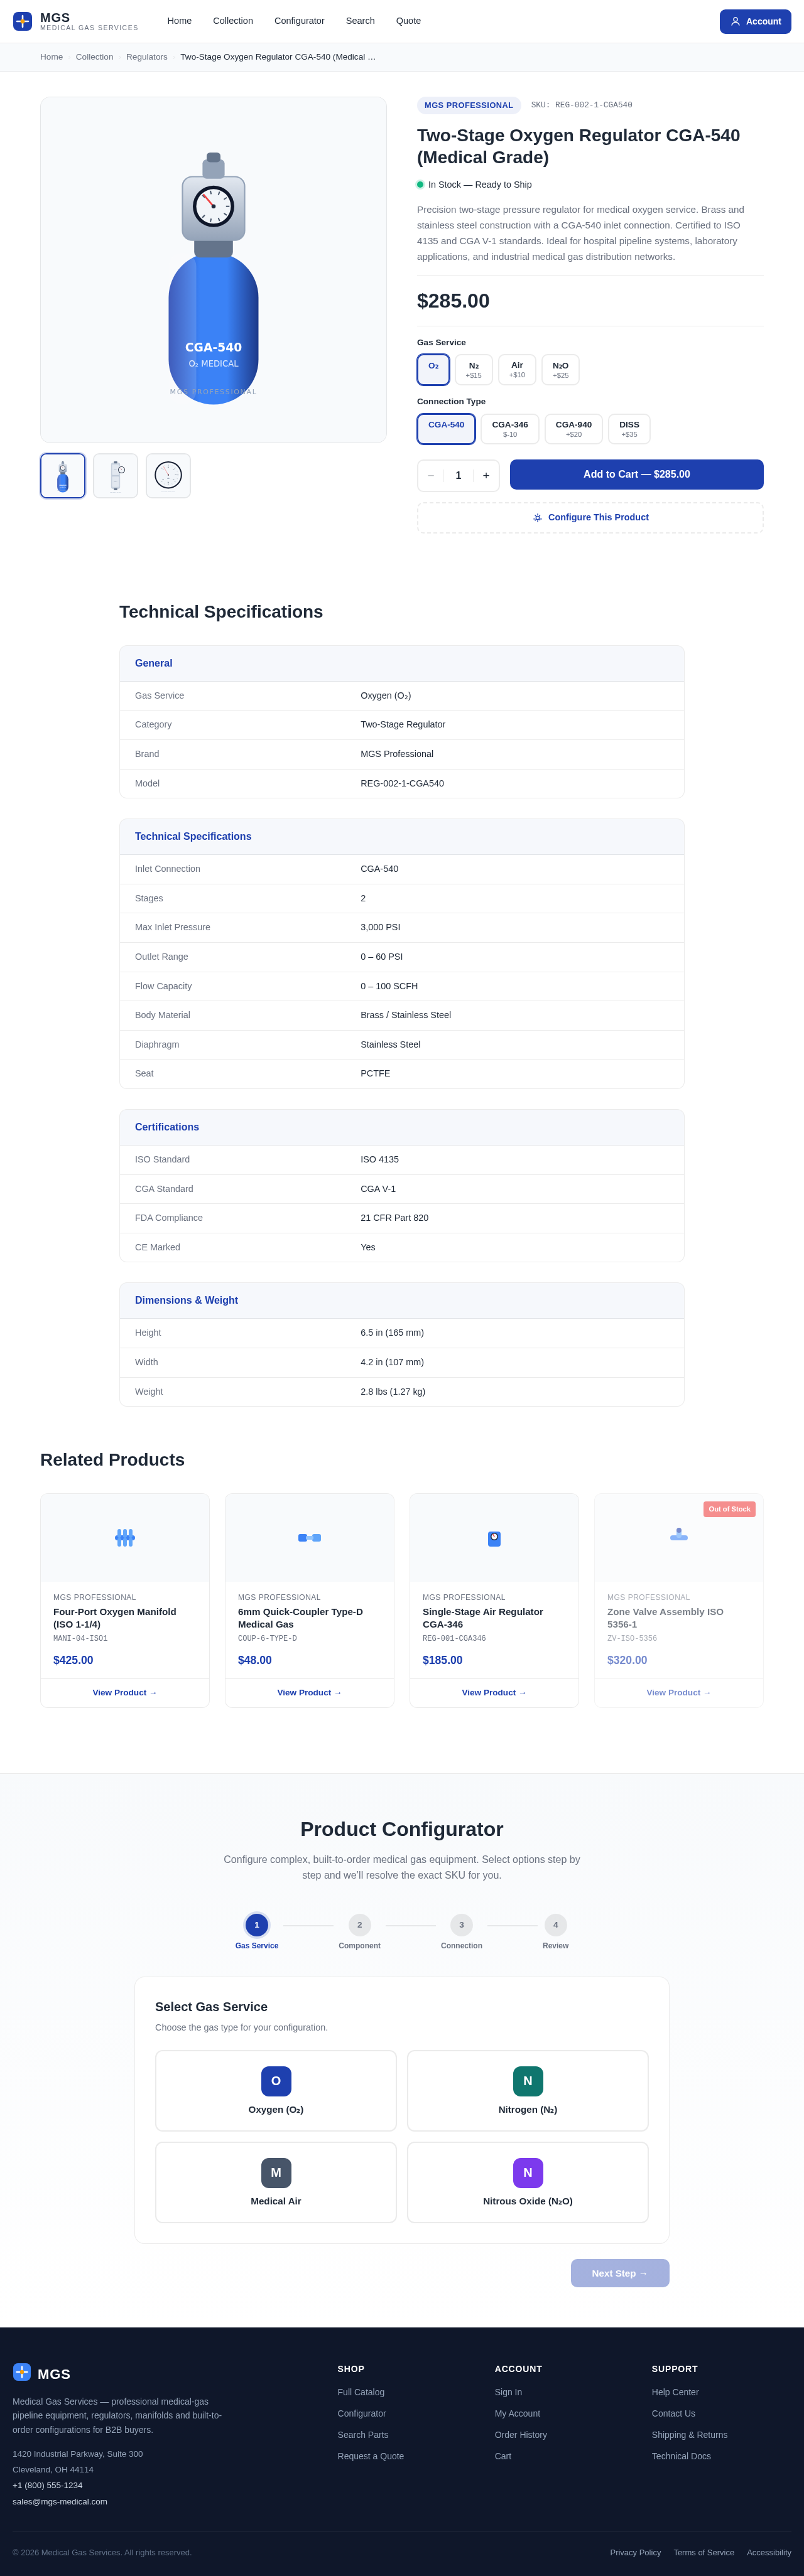The width and height of the screenshot is (804, 2576).
Task: Go to configurator step 1 Gas Service
Action: pos(256,1933)
